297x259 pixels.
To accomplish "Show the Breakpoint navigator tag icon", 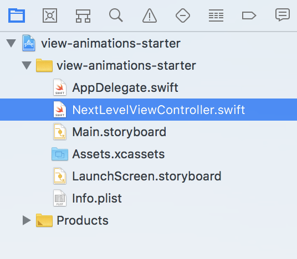I will [x=249, y=15].
